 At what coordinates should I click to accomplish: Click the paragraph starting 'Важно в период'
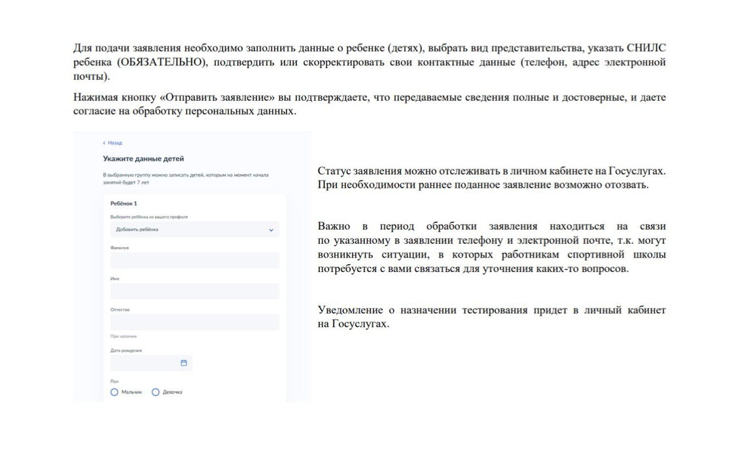click(491, 248)
